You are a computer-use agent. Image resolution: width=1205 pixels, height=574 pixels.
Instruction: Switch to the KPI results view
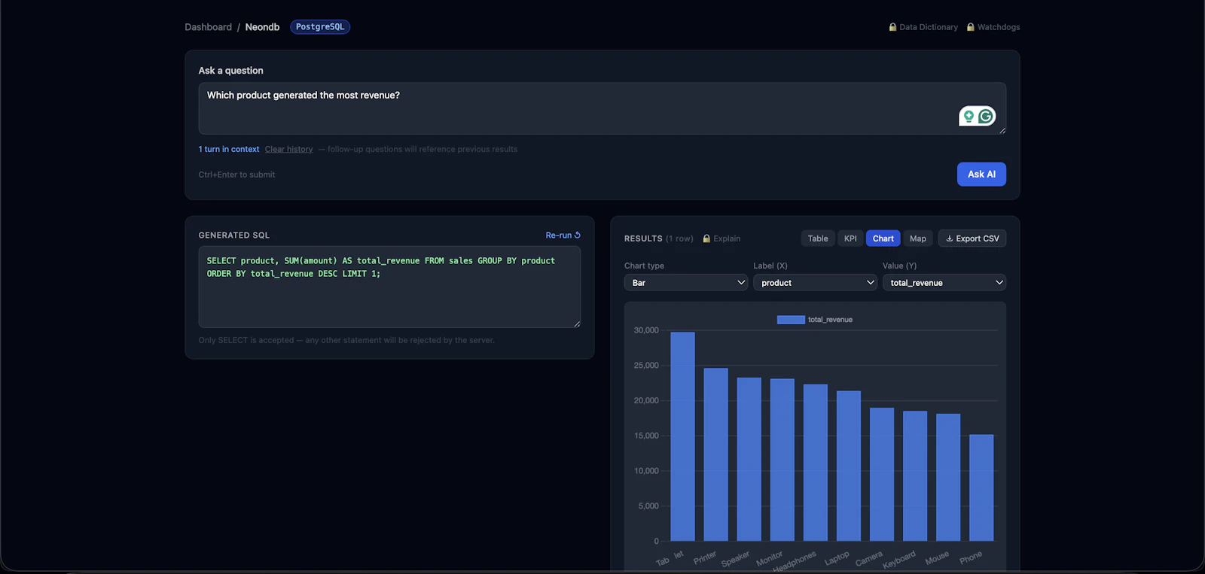pos(850,238)
